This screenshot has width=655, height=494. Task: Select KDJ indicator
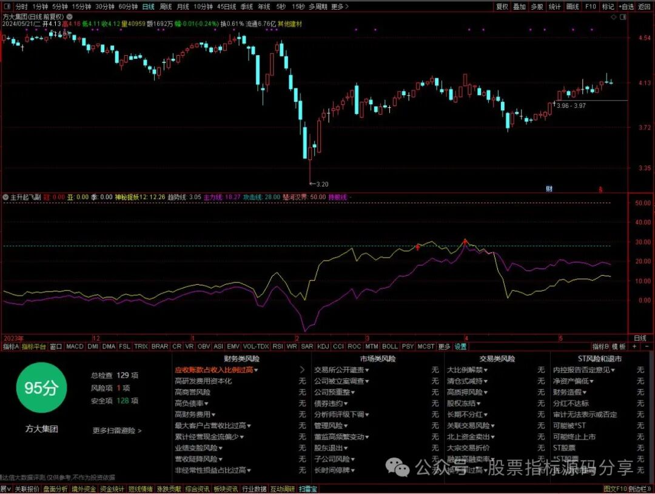(323, 347)
